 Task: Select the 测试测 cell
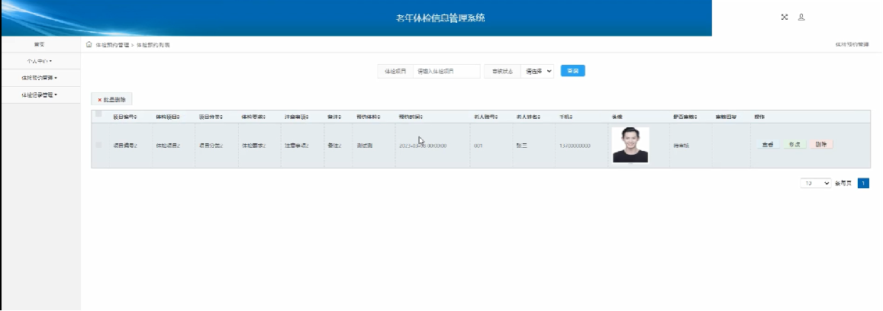coord(364,146)
